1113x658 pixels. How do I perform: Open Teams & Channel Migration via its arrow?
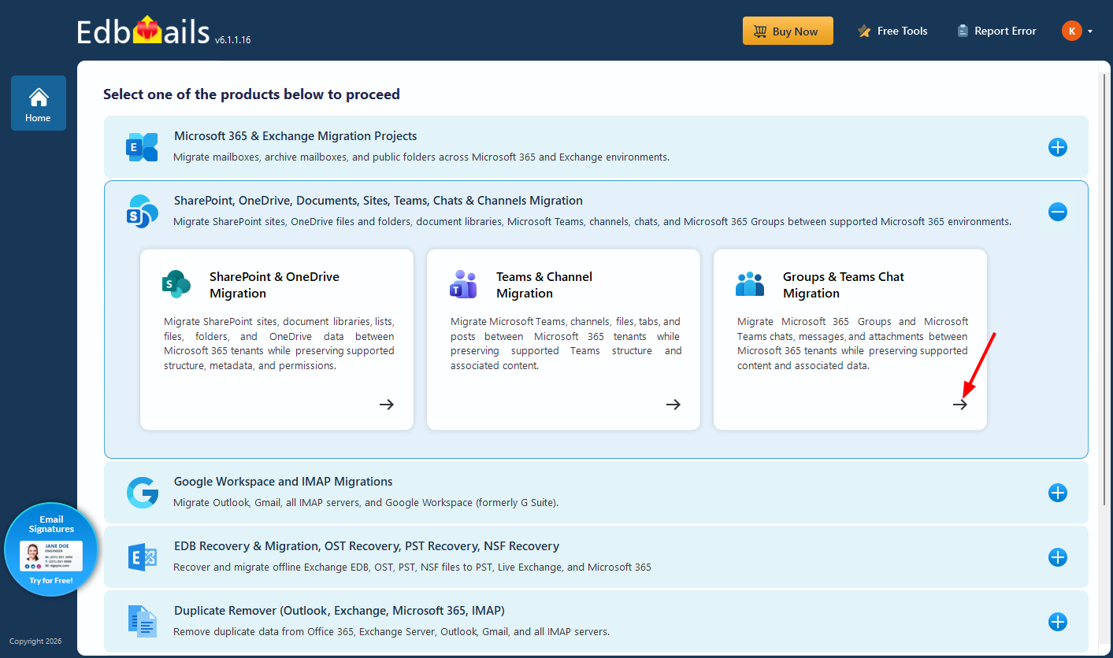pos(673,405)
